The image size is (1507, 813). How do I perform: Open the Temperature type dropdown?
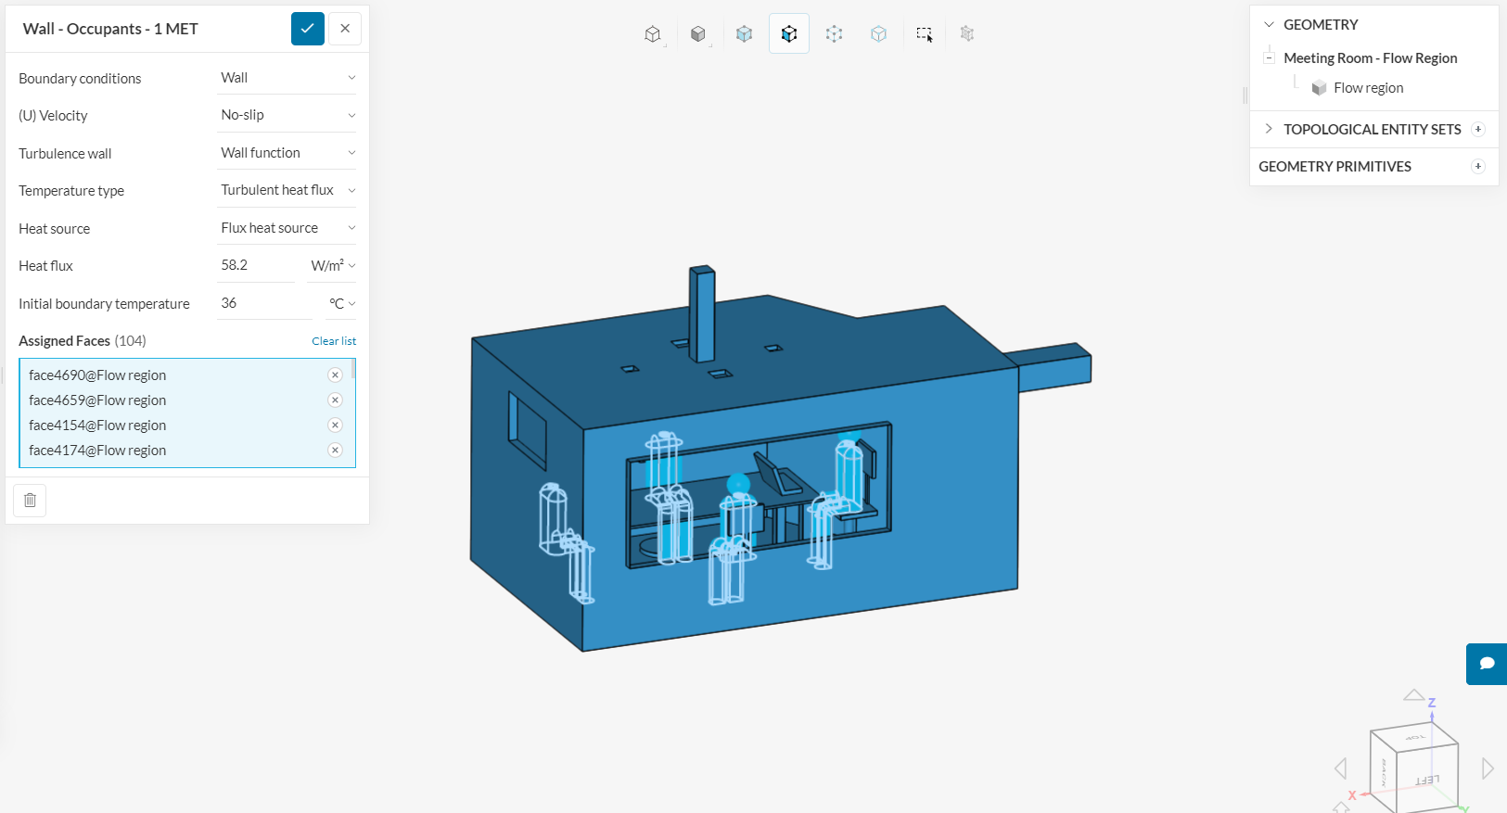287,190
